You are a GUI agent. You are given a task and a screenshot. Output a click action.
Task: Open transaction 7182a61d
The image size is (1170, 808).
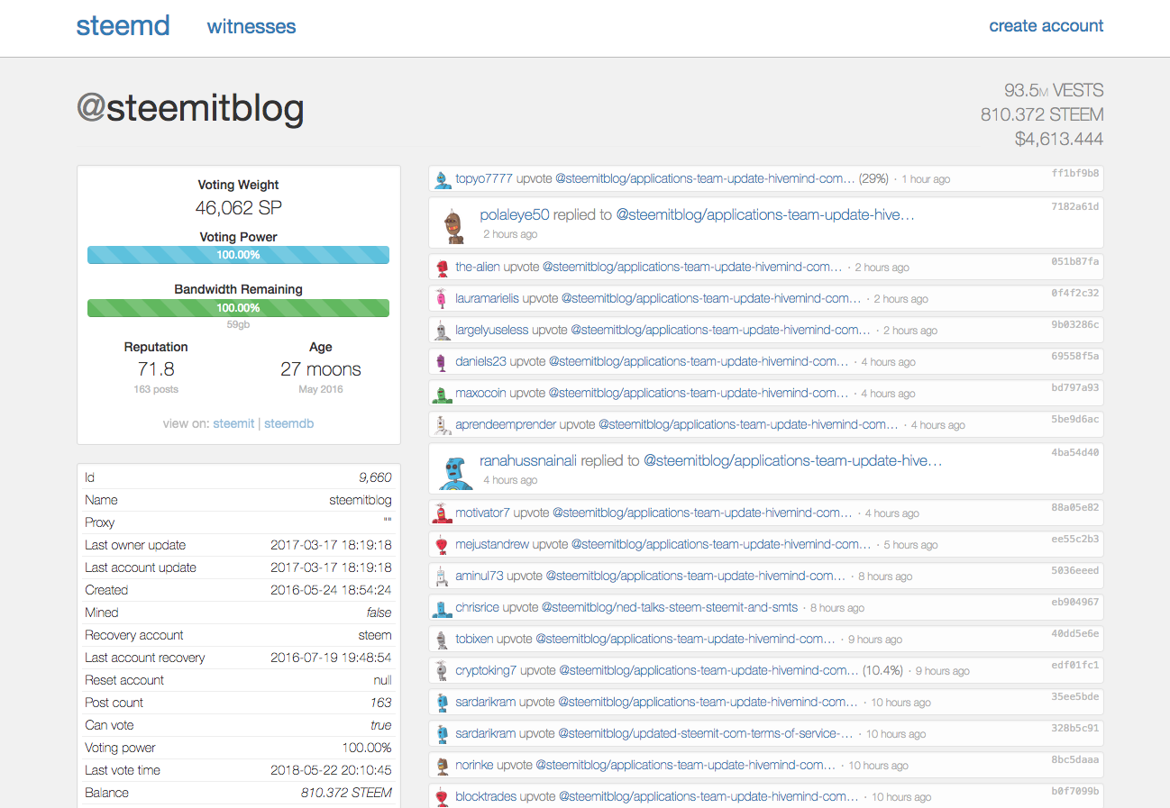(1075, 206)
